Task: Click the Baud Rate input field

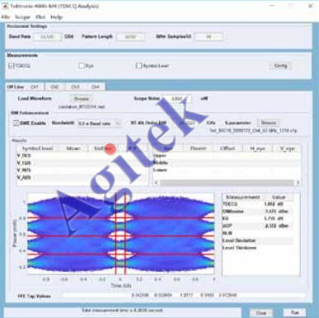Action: point(47,36)
